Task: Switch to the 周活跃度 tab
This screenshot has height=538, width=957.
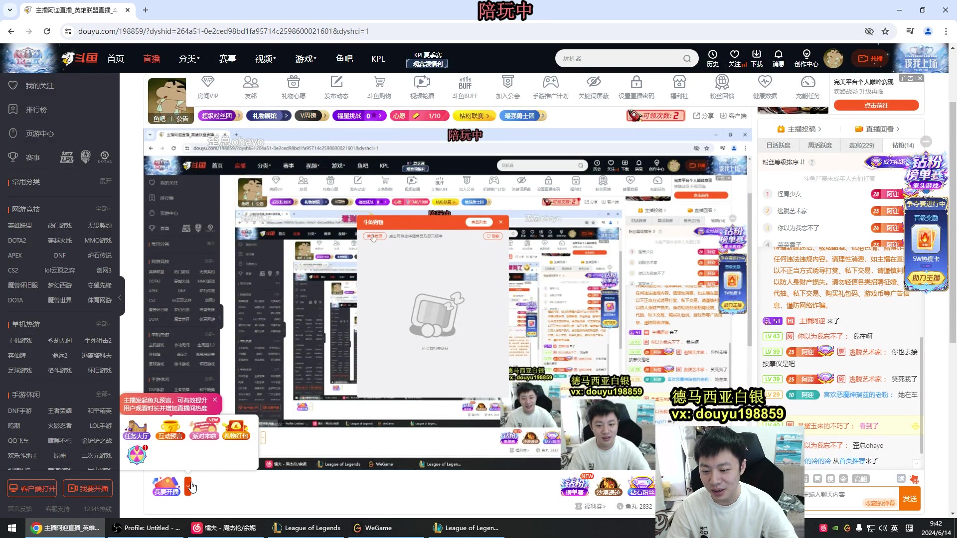Action: tap(819, 145)
